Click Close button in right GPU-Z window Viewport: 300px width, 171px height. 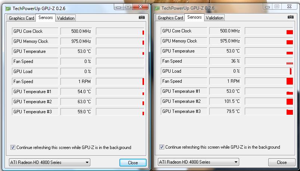tap(282, 162)
